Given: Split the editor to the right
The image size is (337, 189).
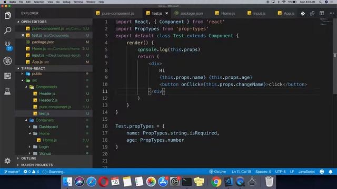Looking at the screenshot, I should coord(322,14).
